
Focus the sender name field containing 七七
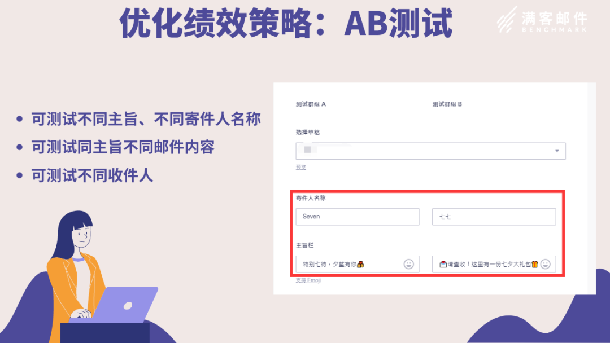point(494,217)
